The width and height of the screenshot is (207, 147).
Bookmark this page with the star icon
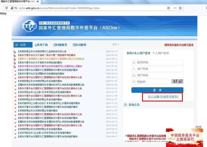point(180,8)
